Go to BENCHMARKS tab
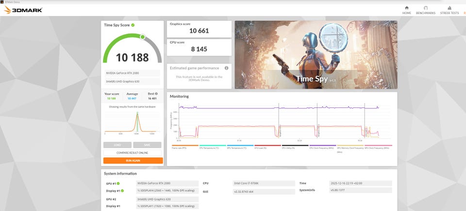The width and height of the screenshot is (466, 211). [426, 13]
